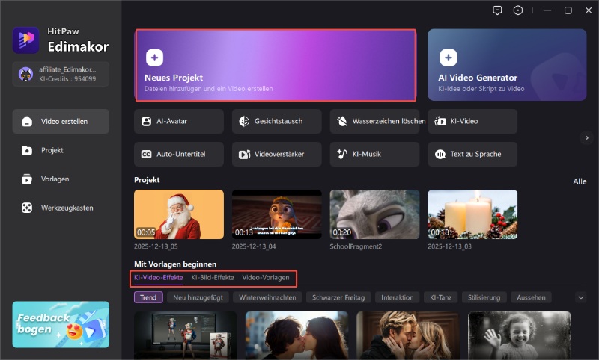The width and height of the screenshot is (599, 360).
Task: Select Video erstellen in sidebar
Action: (61, 122)
